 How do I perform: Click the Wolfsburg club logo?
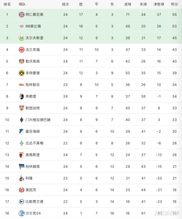[x=22, y=38]
